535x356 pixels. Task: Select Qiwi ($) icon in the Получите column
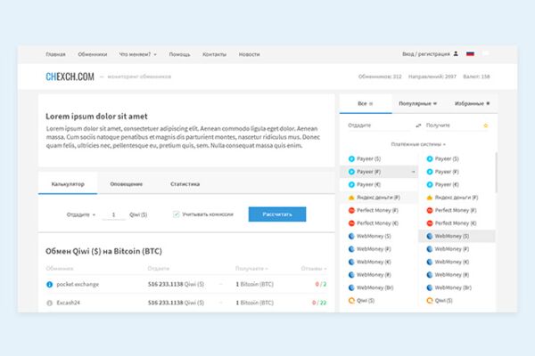430,301
